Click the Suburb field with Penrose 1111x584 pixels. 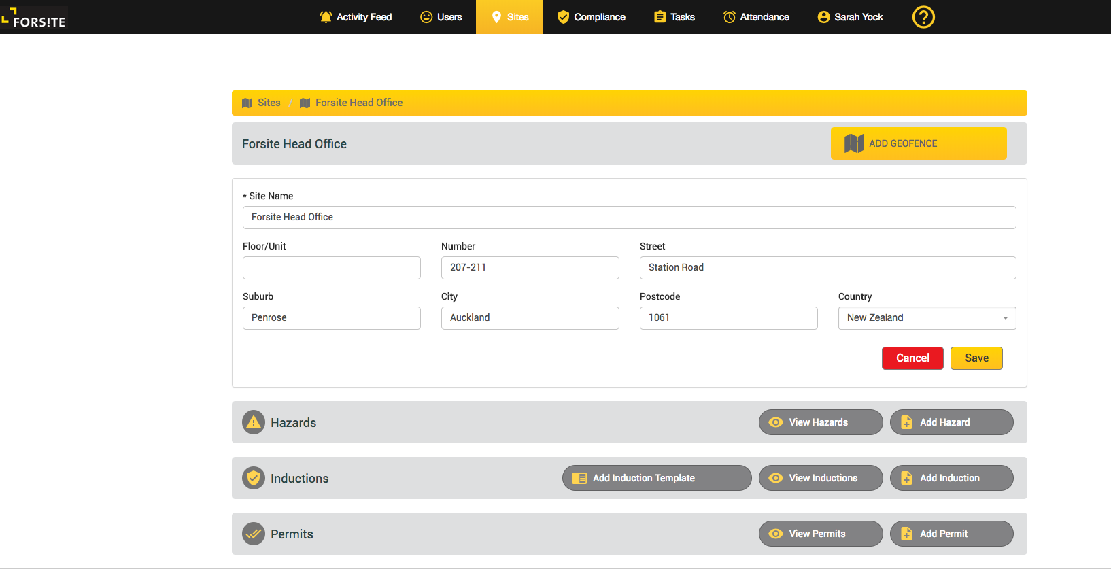click(x=331, y=318)
